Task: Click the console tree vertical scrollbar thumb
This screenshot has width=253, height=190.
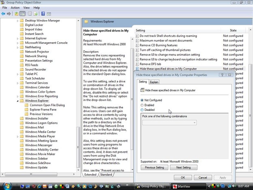Action: tap(78, 147)
